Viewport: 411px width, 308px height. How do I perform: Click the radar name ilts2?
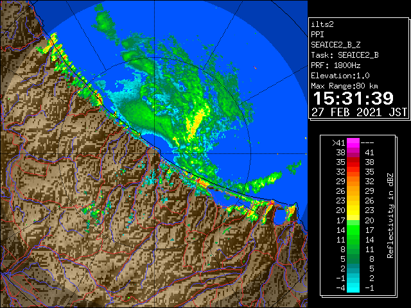point(322,24)
